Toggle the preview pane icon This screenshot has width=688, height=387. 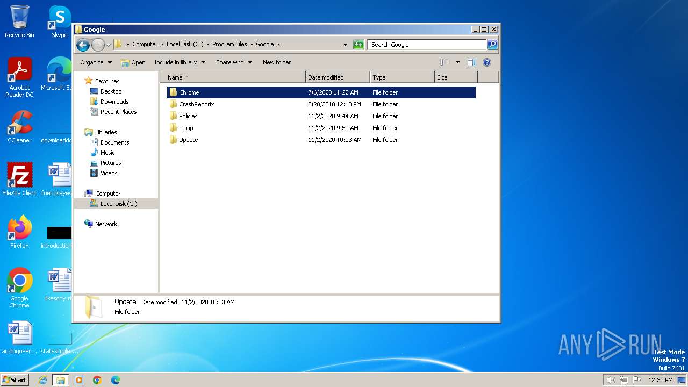tap(472, 62)
